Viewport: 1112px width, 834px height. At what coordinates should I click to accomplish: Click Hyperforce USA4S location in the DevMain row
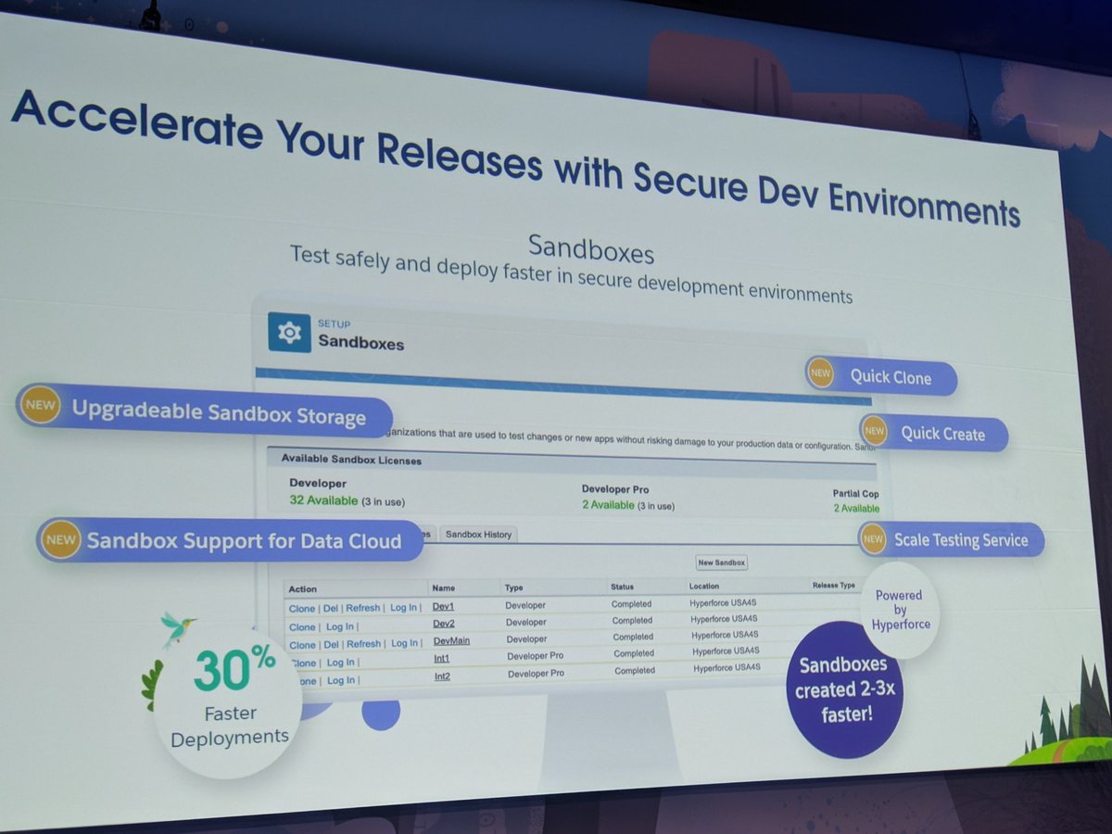pyautogui.click(x=726, y=635)
